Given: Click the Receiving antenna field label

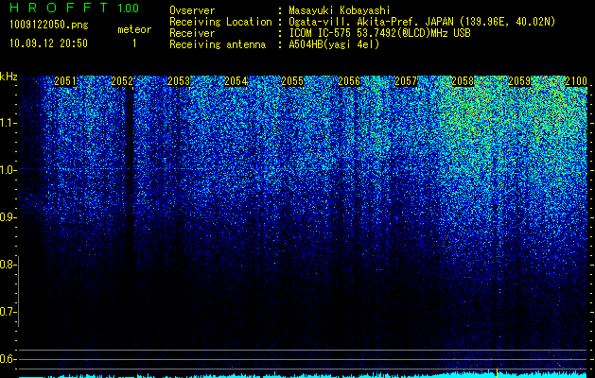Looking at the screenshot, I should (x=218, y=44).
